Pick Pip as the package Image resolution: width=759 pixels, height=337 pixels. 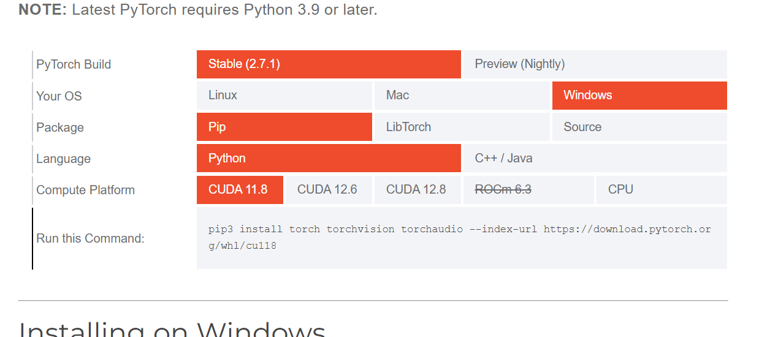(x=284, y=127)
